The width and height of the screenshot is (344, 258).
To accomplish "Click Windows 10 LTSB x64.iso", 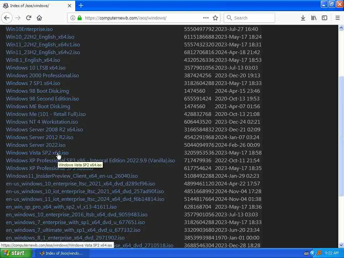I will click(x=36, y=68).
